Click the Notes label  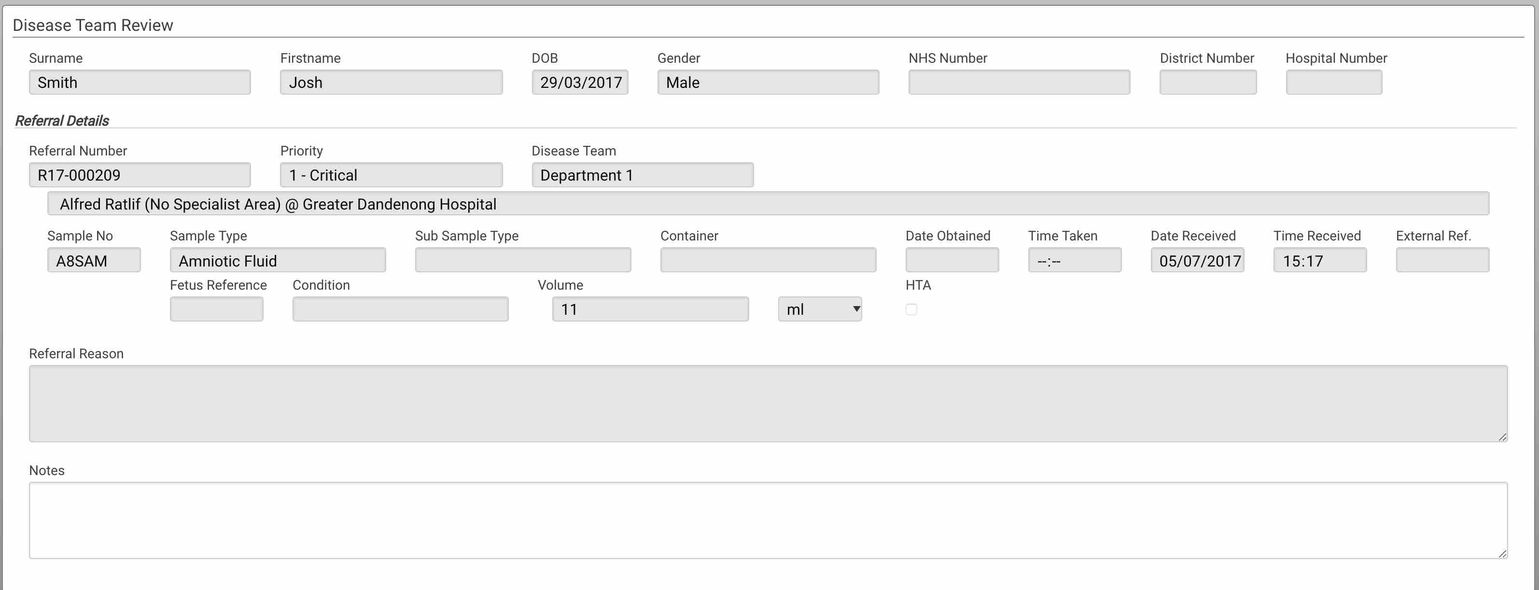pos(47,470)
